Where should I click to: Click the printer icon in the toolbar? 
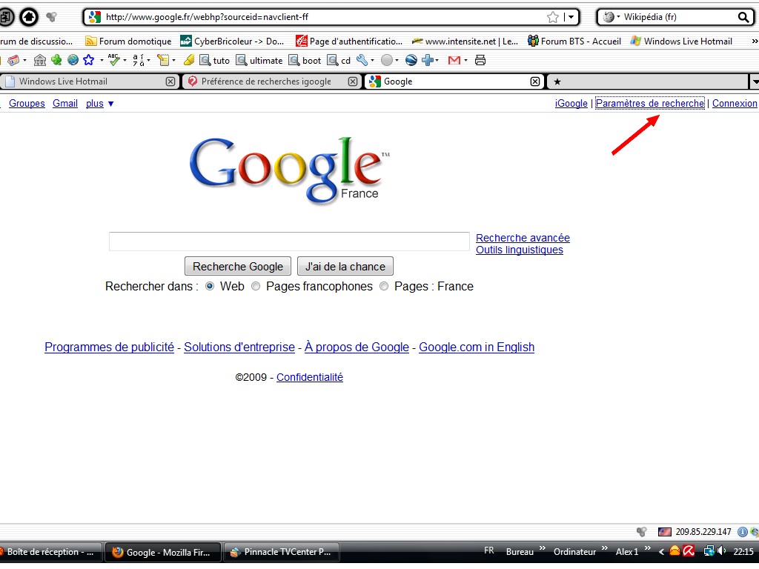click(x=480, y=60)
